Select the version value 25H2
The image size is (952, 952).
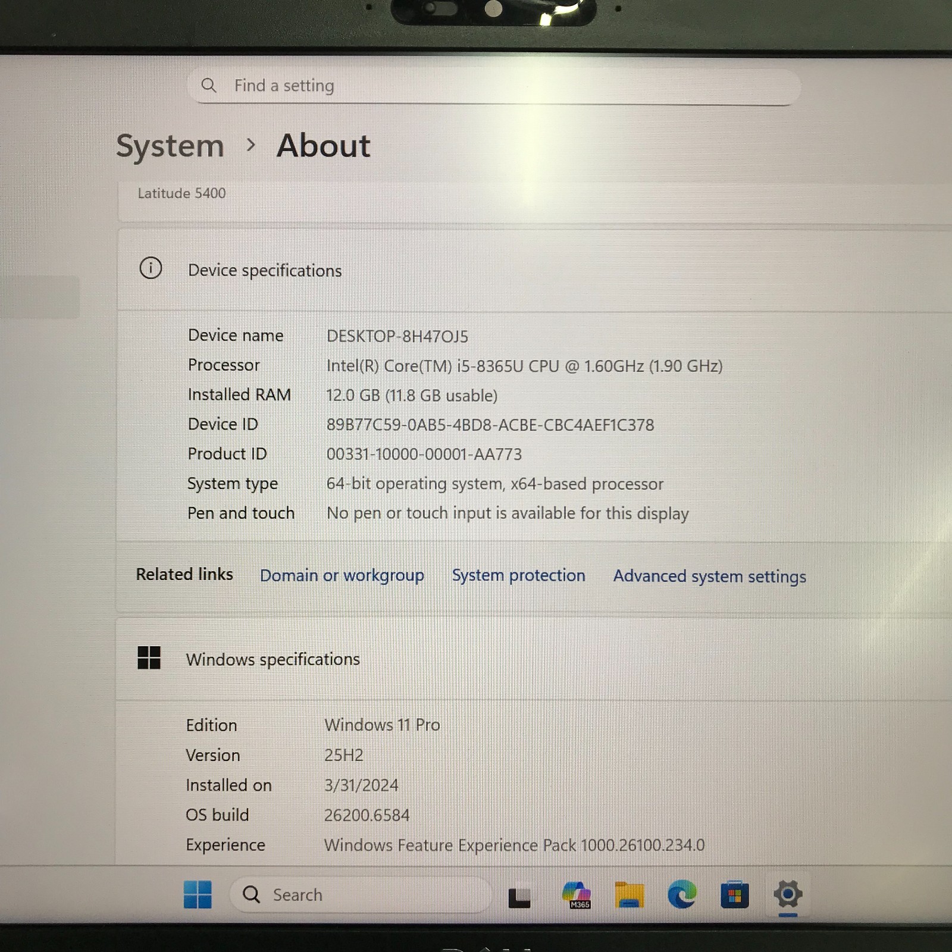344,755
